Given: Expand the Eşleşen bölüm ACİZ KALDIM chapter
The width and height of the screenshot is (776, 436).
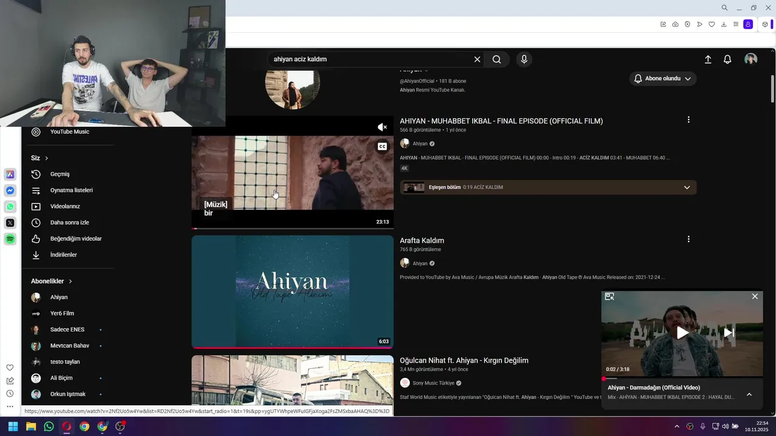Looking at the screenshot, I should 687,187.
